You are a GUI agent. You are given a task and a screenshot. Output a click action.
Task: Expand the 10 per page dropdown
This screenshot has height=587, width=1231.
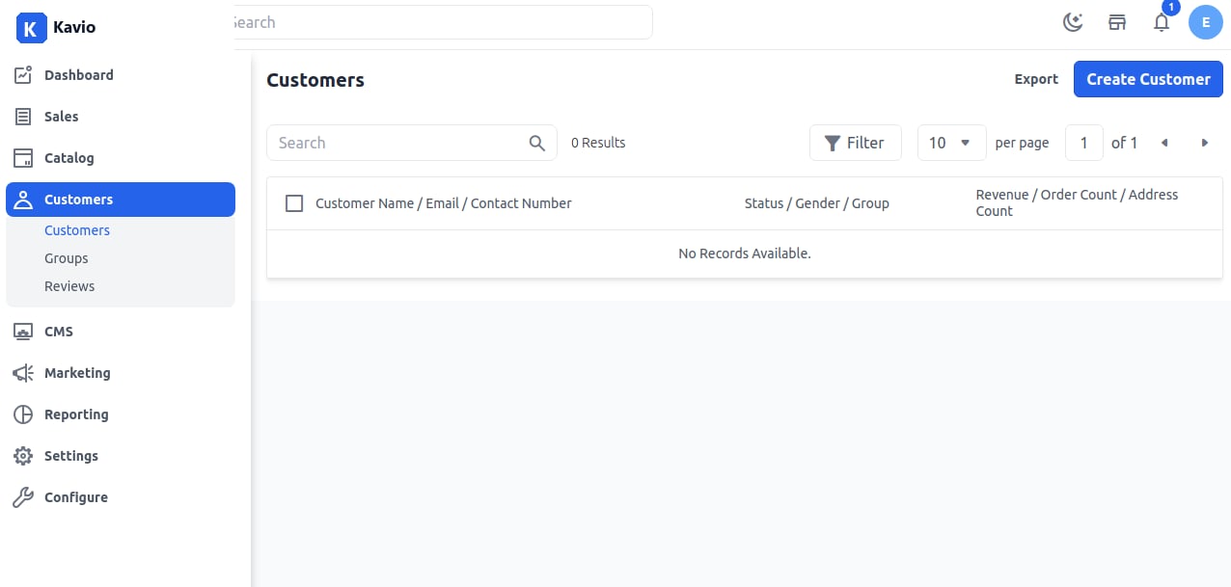coord(951,143)
